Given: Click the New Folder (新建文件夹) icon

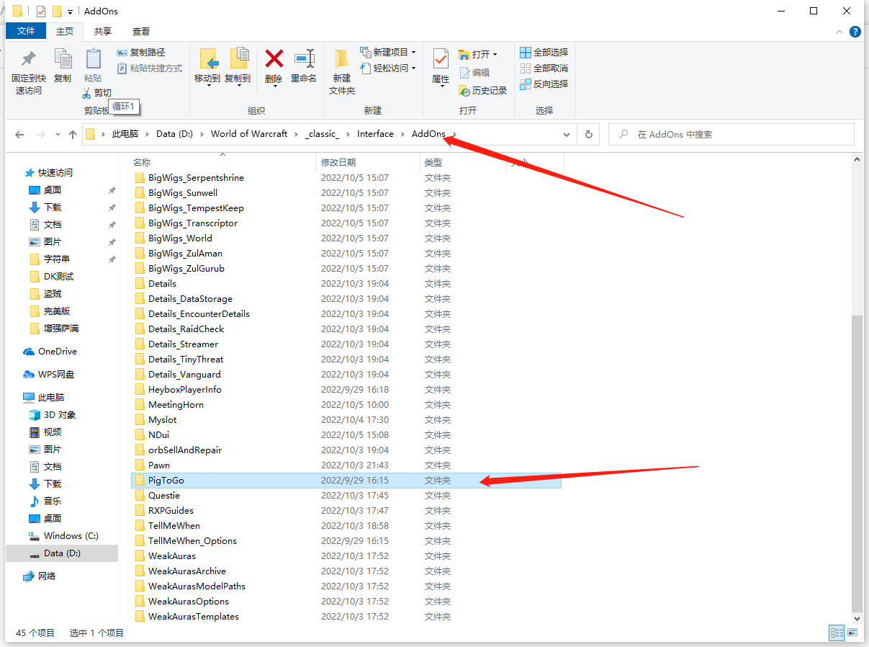Looking at the screenshot, I should [342, 61].
